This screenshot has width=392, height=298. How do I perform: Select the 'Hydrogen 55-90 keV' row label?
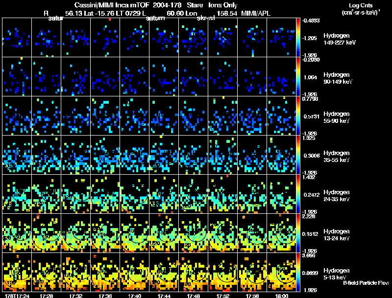(337, 117)
